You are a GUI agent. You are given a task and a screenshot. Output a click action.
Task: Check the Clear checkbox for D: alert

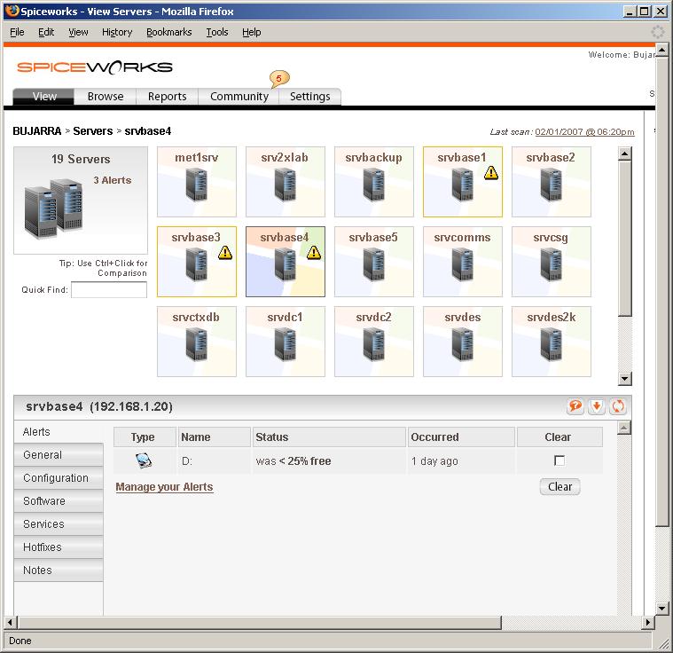tap(559, 460)
